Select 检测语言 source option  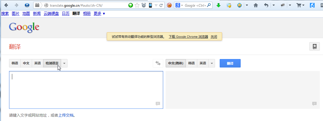[x=52, y=63]
